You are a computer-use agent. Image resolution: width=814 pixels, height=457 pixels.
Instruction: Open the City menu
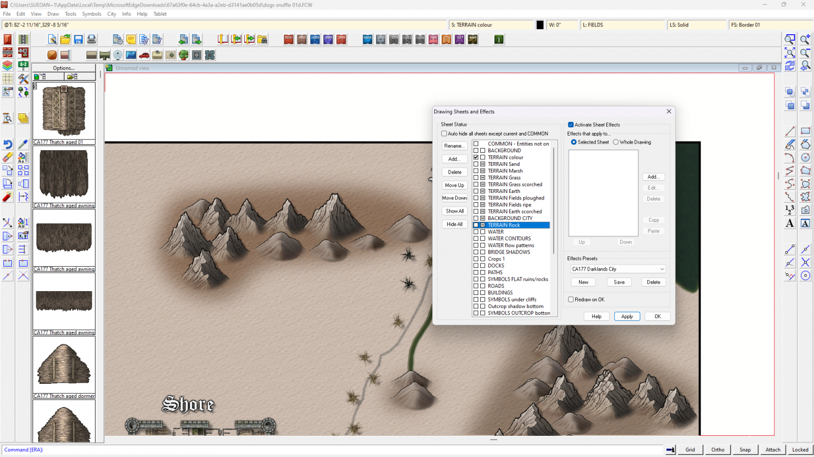112,14
